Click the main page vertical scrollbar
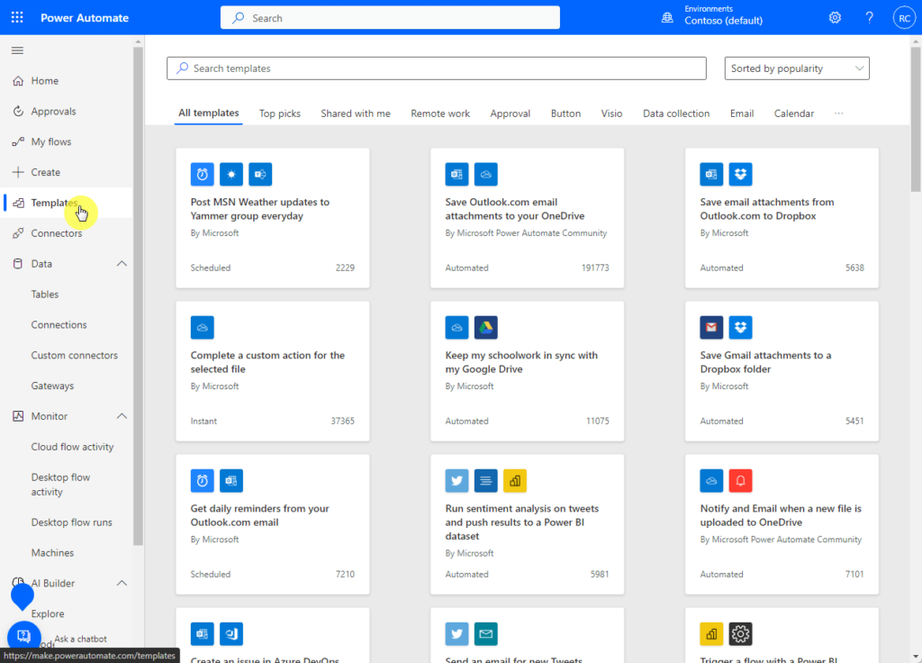The height and width of the screenshot is (663, 922). [916, 119]
